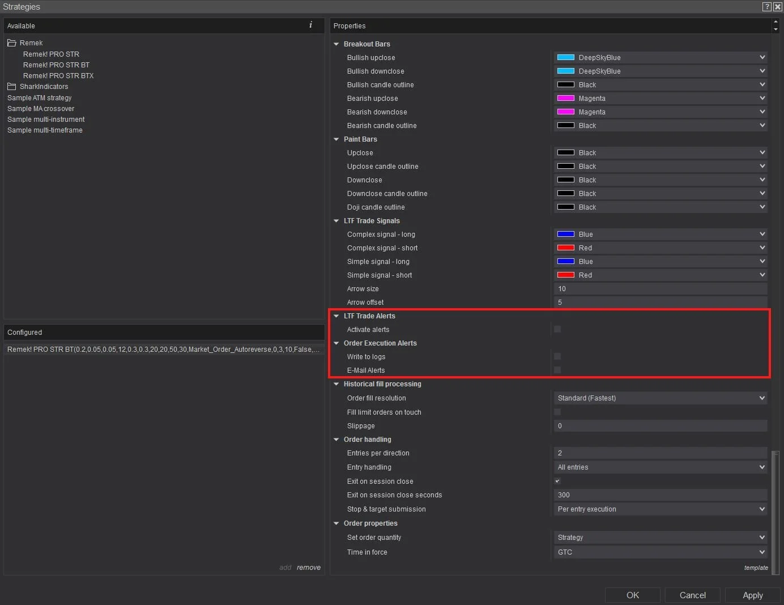This screenshot has height=605, width=784.
Task: Click Entries per direction input field
Action: click(661, 453)
